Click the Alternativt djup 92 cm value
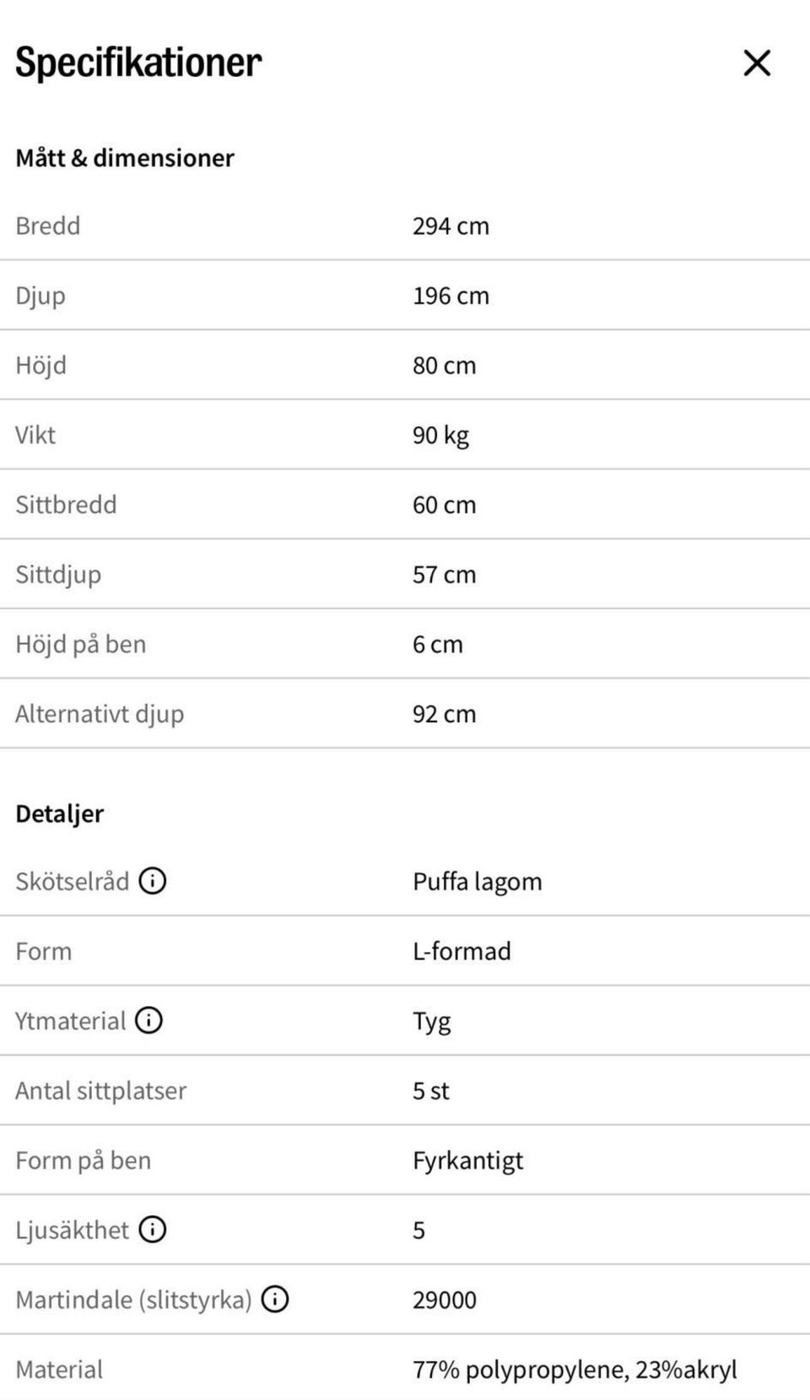The height and width of the screenshot is (1400, 810). [x=445, y=714]
